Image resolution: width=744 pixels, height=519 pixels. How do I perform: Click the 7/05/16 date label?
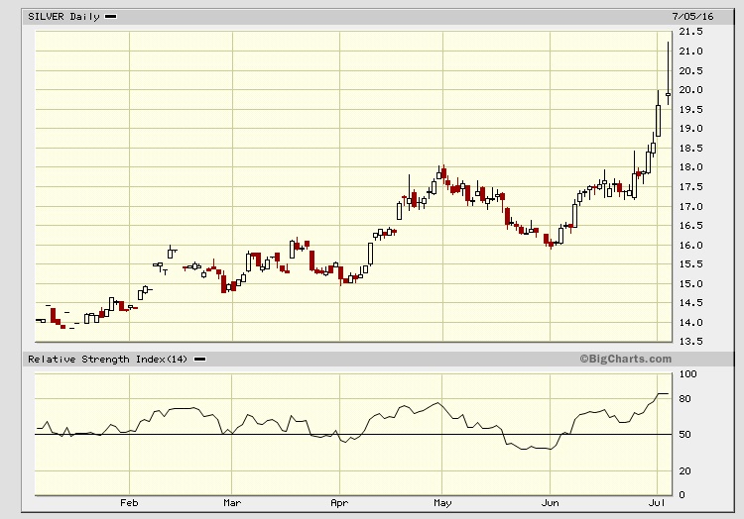(x=693, y=17)
